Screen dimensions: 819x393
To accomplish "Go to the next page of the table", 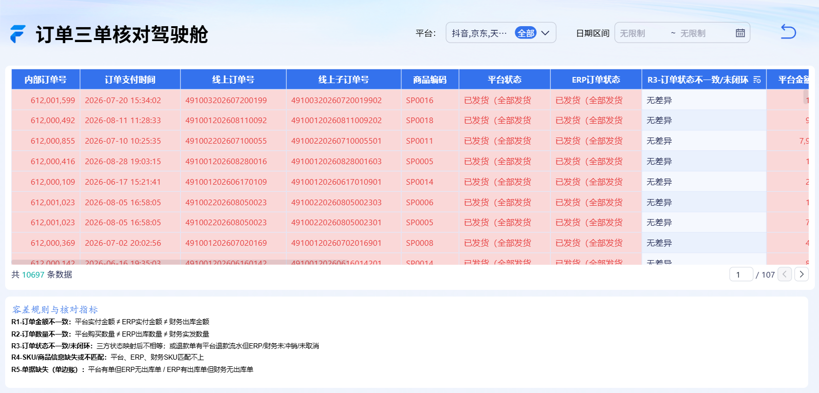I will pyautogui.click(x=802, y=274).
